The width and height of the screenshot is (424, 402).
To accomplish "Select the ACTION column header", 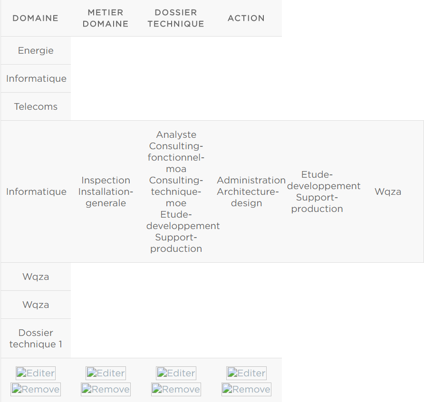I will pyautogui.click(x=246, y=18).
